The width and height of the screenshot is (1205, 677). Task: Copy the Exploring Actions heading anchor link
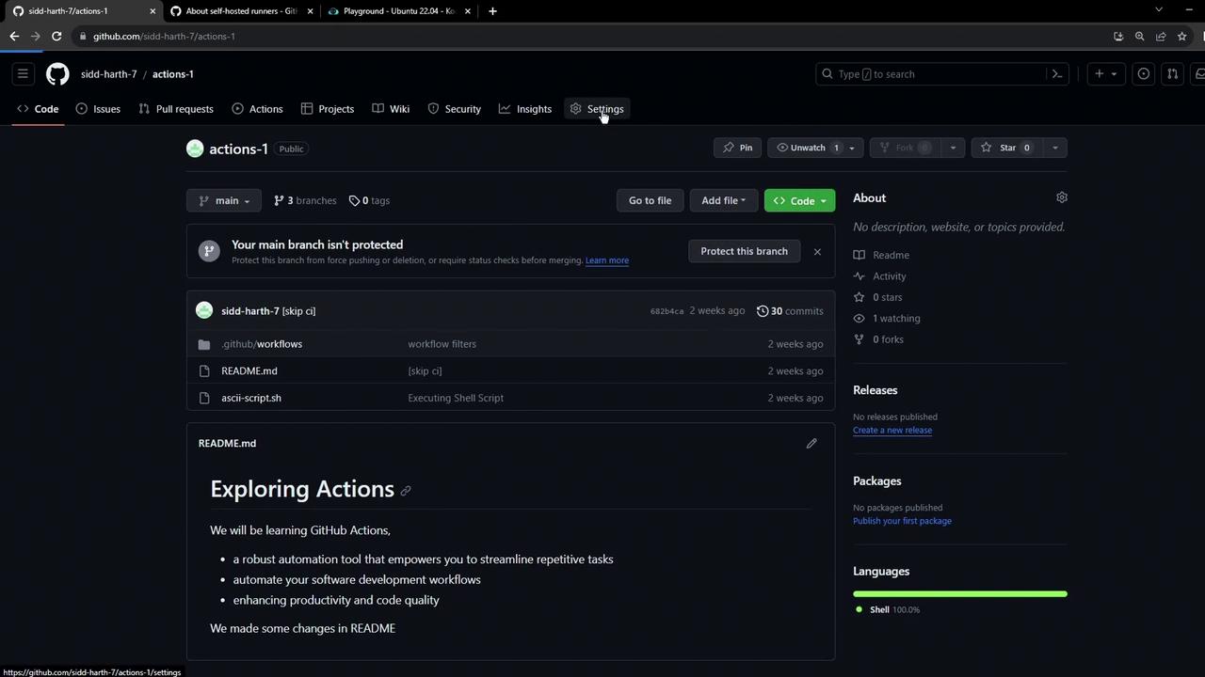[x=406, y=491]
